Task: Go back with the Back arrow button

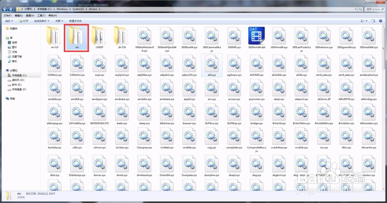Action: coord(5,9)
